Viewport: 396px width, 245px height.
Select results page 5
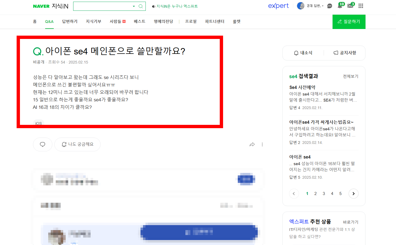point(340,194)
